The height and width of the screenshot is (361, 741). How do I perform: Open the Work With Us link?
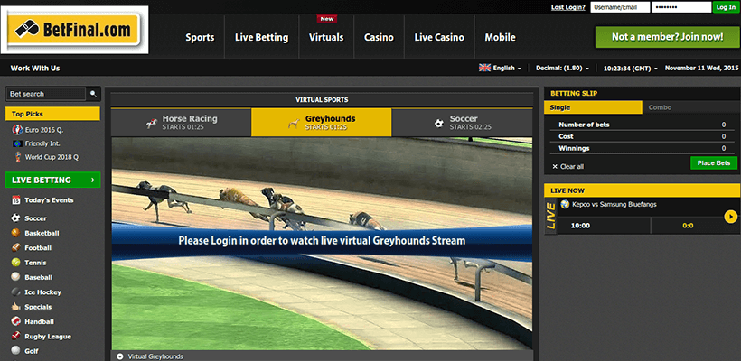[35, 69]
